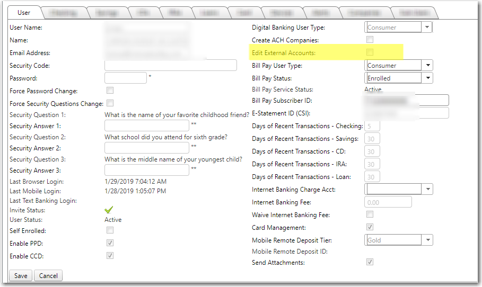Click the green Invite Status checkmark

109,210
